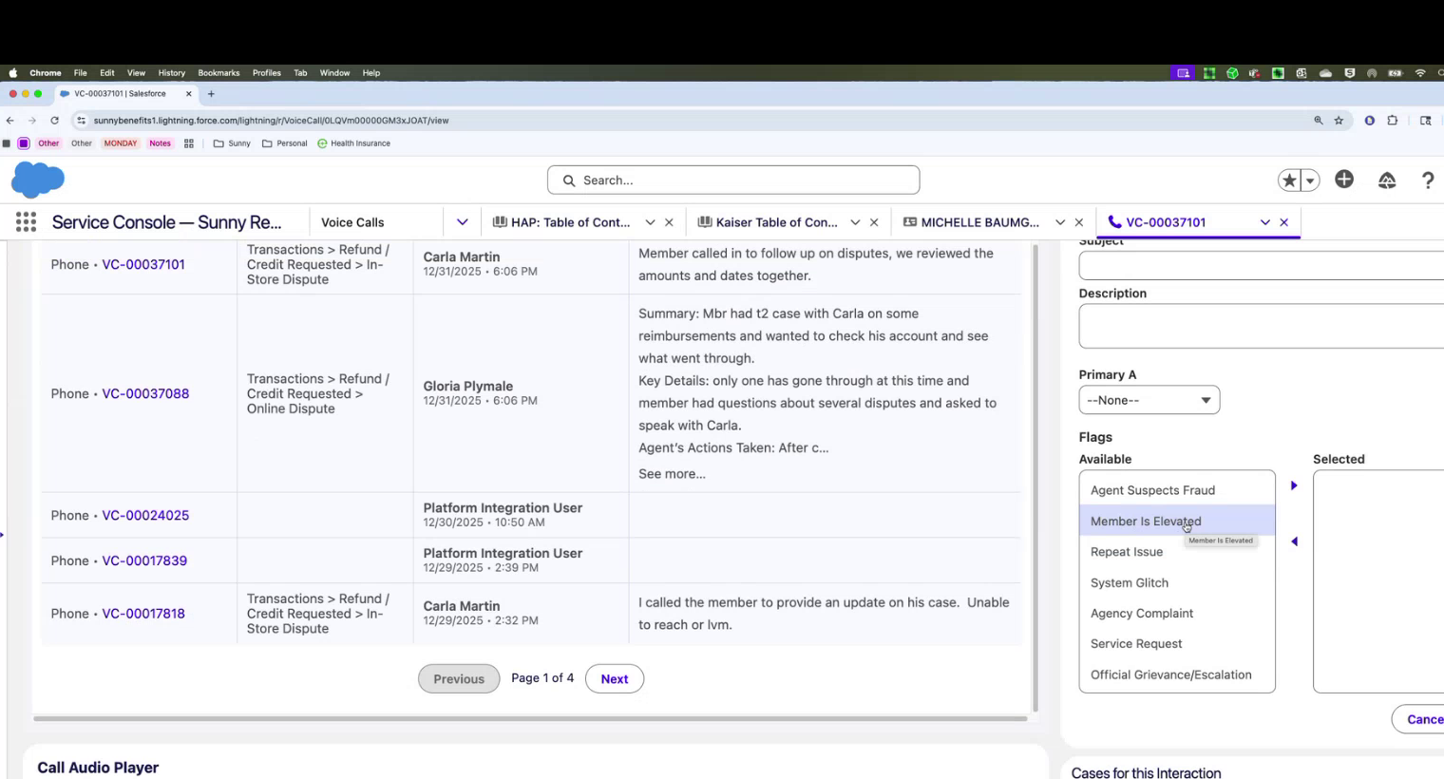This screenshot has width=1444, height=779.
Task: Click the Favorites star icon
Action: tap(1289, 180)
